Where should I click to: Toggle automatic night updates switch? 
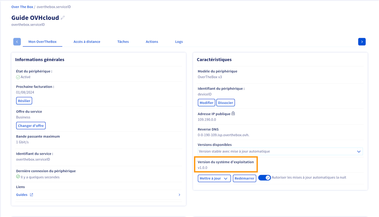point(264,178)
